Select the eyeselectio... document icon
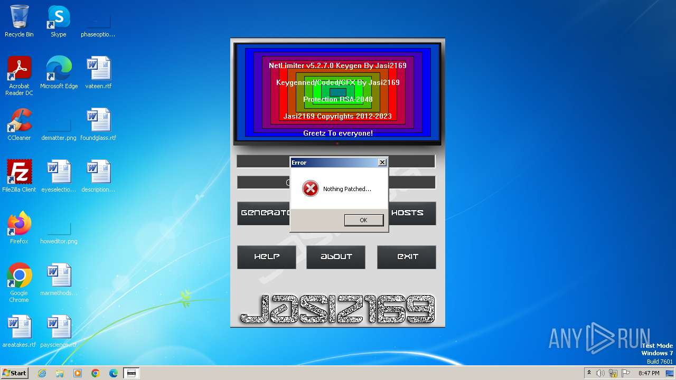Image resolution: width=676 pixels, height=380 pixels. 59,176
